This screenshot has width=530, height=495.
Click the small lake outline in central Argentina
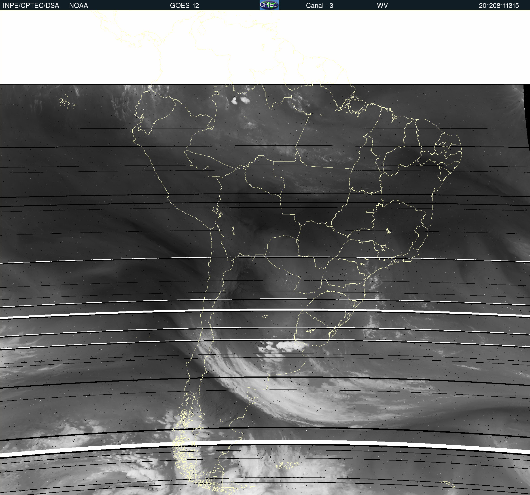pos(265,317)
